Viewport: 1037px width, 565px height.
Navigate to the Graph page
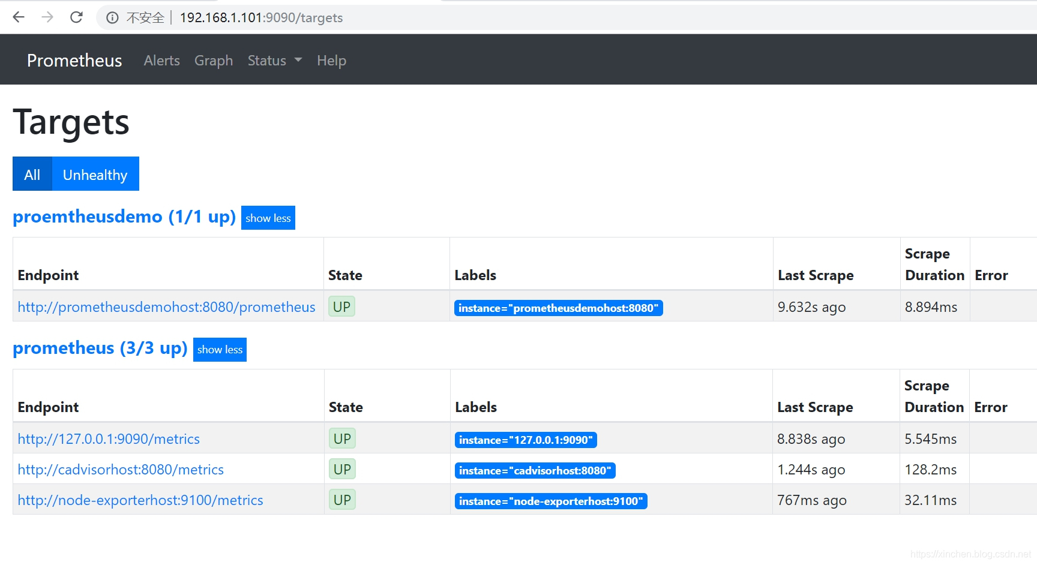(214, 61)
